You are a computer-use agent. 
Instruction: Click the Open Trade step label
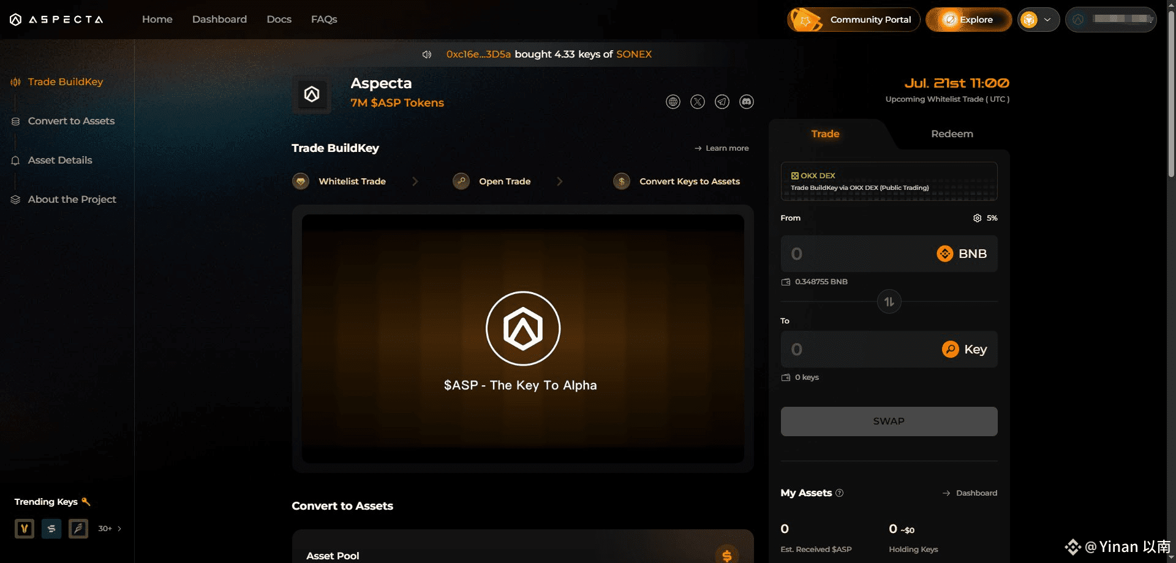(x=505, y=181)
